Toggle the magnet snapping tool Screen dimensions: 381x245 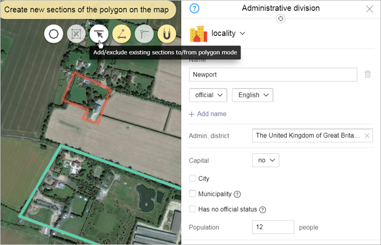[167, 34]
